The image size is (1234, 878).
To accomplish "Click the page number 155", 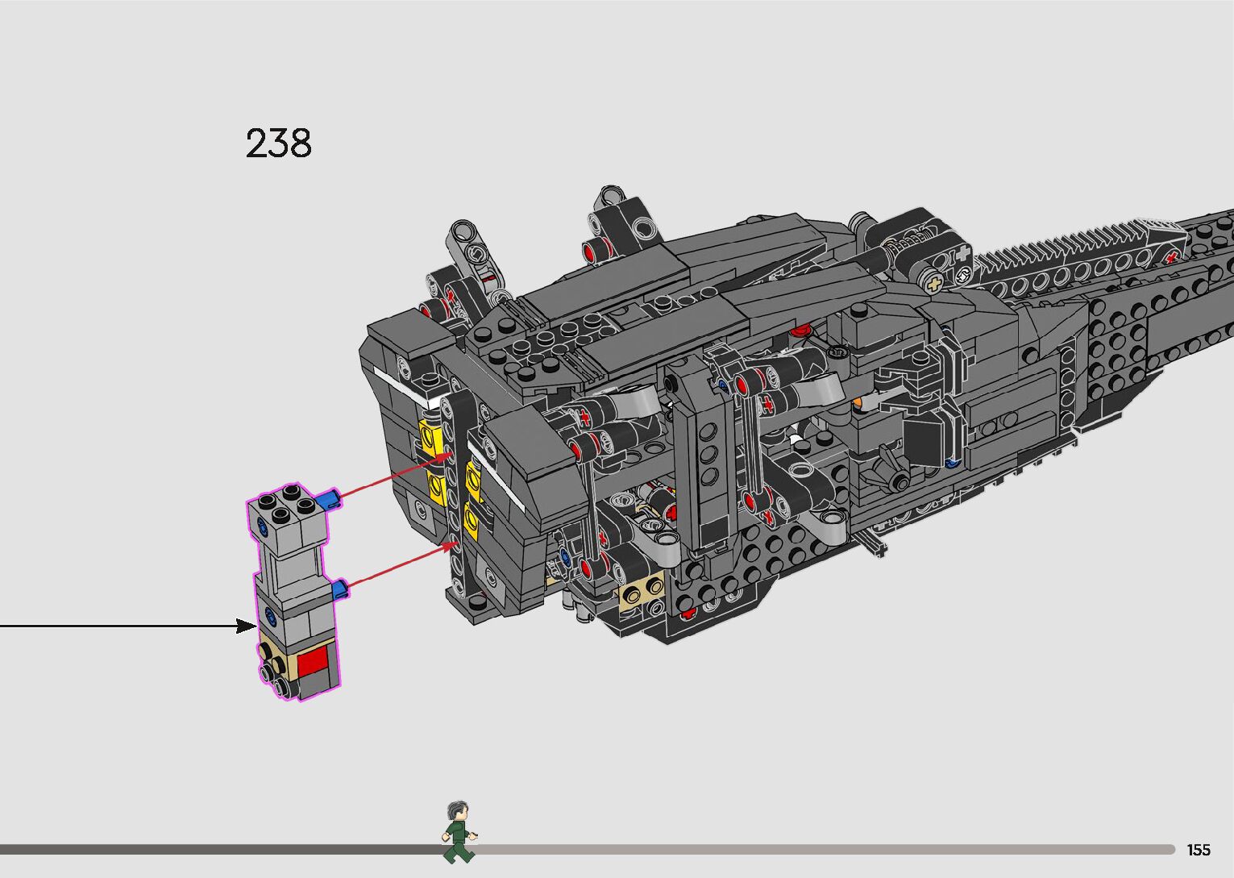I will point(1199,850).
